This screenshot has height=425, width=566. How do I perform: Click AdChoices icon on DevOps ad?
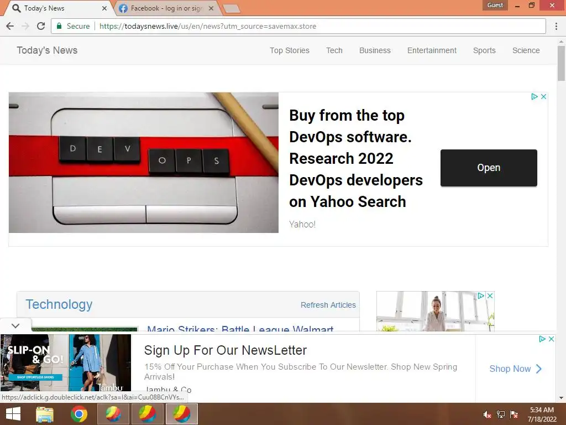pyautogui.click(x=534, y=96)
